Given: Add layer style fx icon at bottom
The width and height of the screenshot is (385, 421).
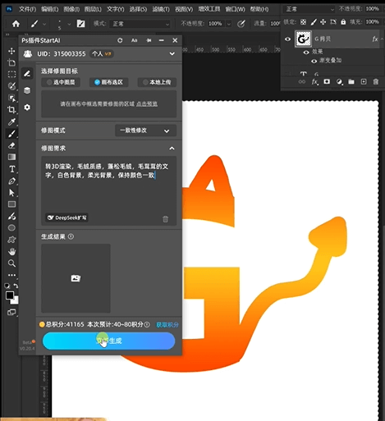Looking at the screenshot, I should coord(314,81).
